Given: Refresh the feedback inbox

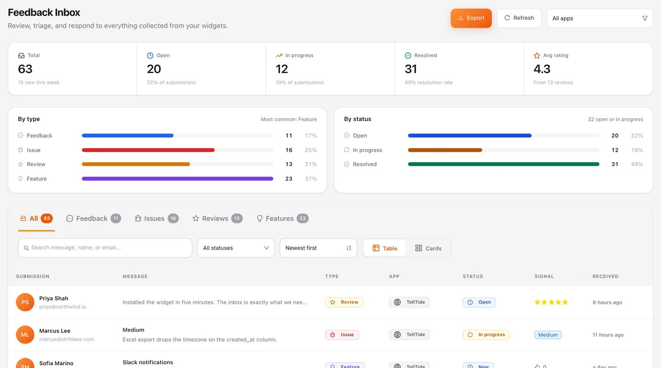Looking at the screenshot, I should [x=519, y=18].
